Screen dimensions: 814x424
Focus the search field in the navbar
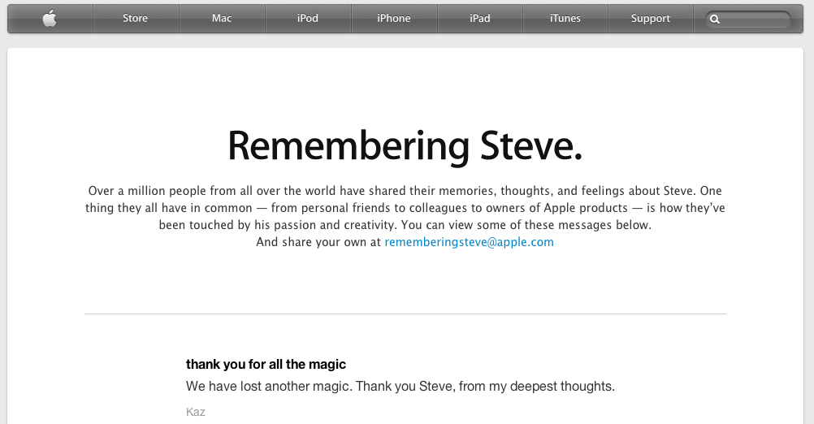[748, 19]
